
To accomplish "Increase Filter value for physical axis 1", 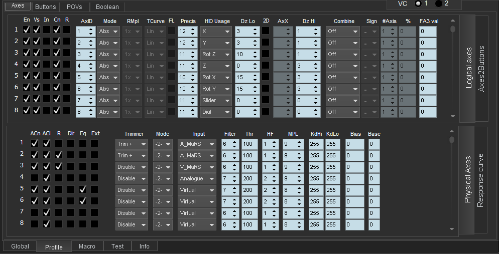I will tap(234, 142).
